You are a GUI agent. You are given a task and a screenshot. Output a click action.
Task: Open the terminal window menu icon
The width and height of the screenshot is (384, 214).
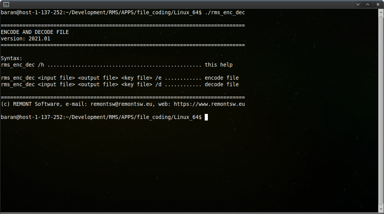6,4
